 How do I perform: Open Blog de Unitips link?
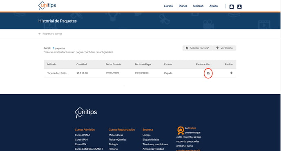(x=151, y=140)
